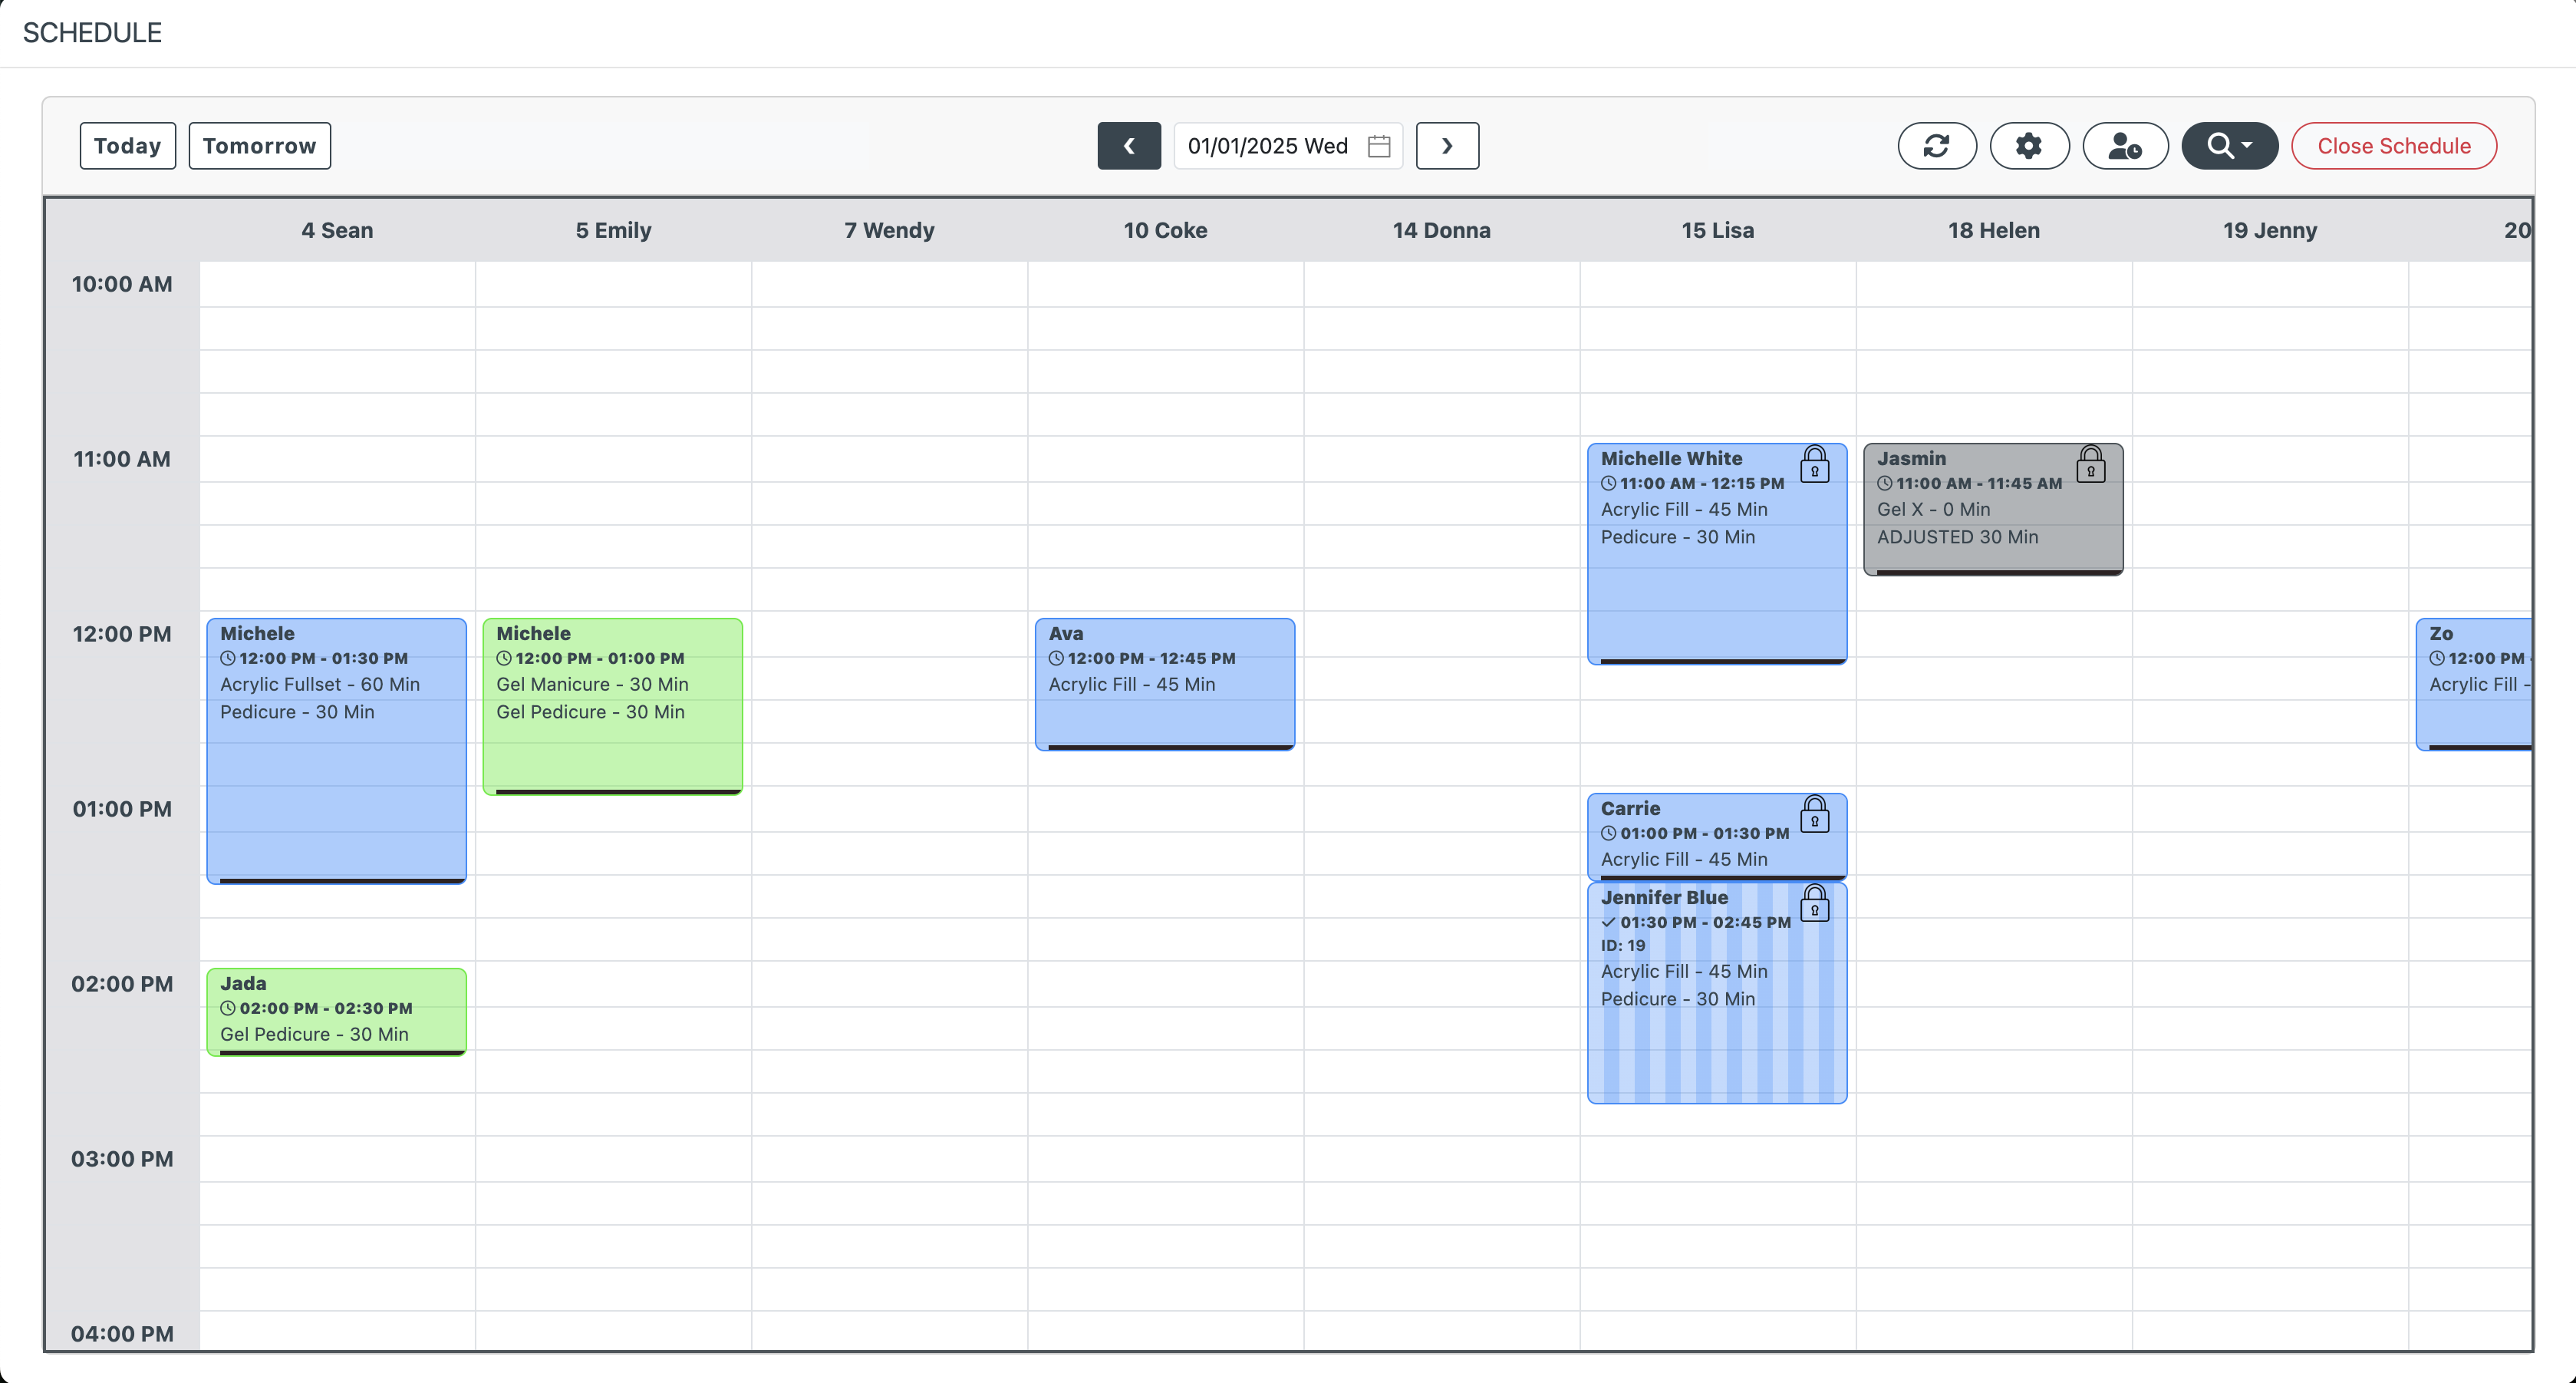
Task: Click lock icon on Carrie appointment
Action: [x=1814, y=816]
